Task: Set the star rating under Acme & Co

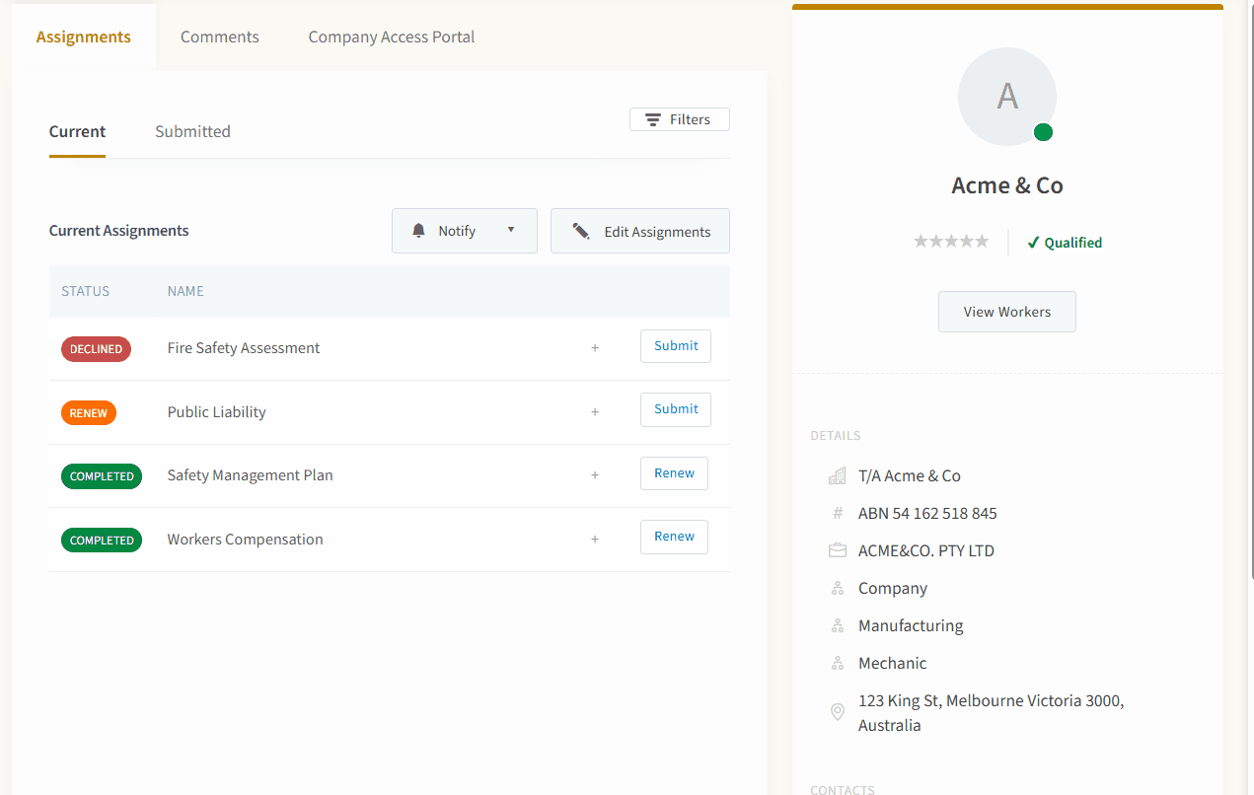Action: 951,242
